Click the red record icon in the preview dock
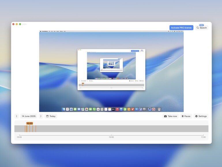This screenshot has width=222, height=167. click(x=154, y=109)
